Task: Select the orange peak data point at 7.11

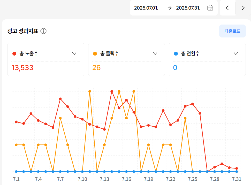Action: [x=90, y=91]
